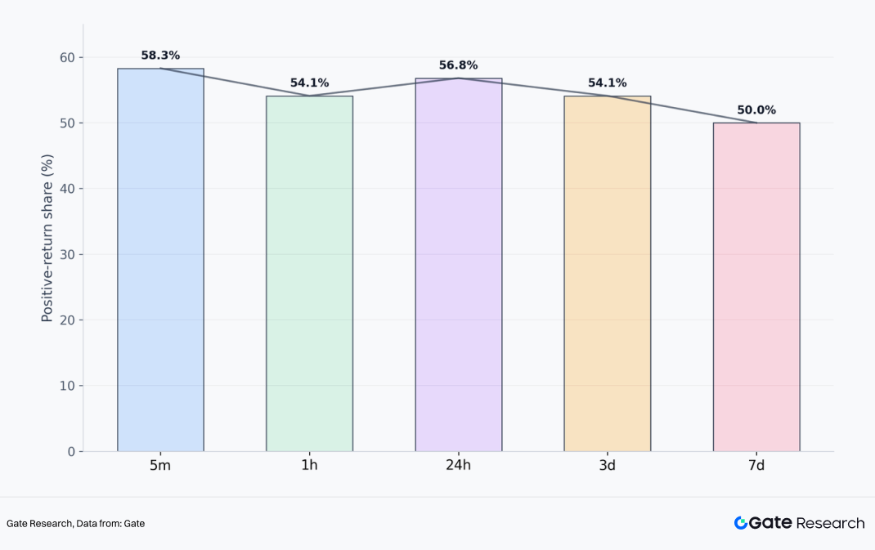Click the Gate Research brand text

806,523
